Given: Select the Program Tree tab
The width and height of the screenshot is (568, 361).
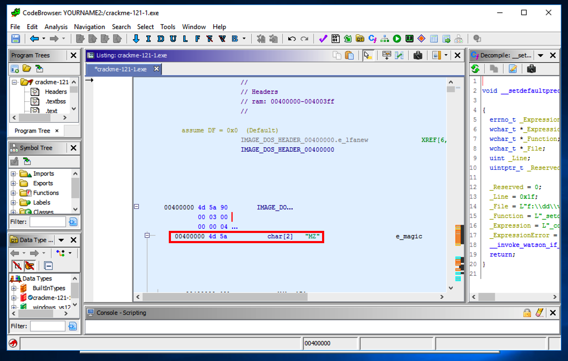Looking at the screenshot, I should (x=32, y=131).
